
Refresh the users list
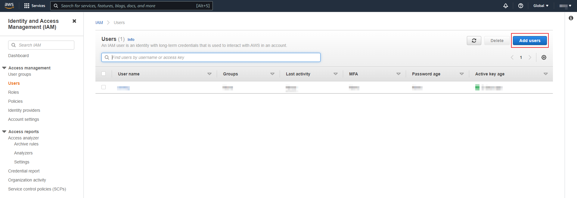pyautogui.click(x=474, y=41)
